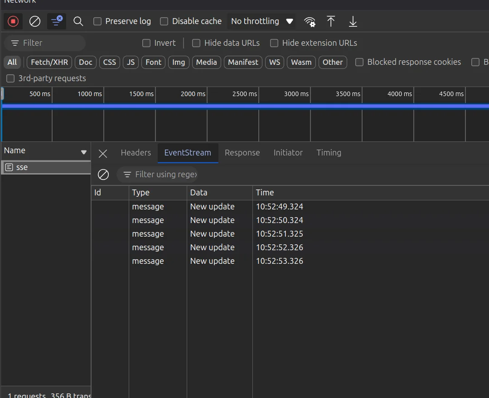Click the 2500 ms timeline marker
The image size is (489, 398).
[x=245, y=94]
